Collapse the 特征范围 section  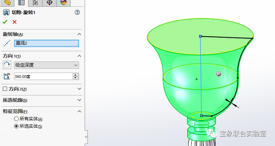79,111
